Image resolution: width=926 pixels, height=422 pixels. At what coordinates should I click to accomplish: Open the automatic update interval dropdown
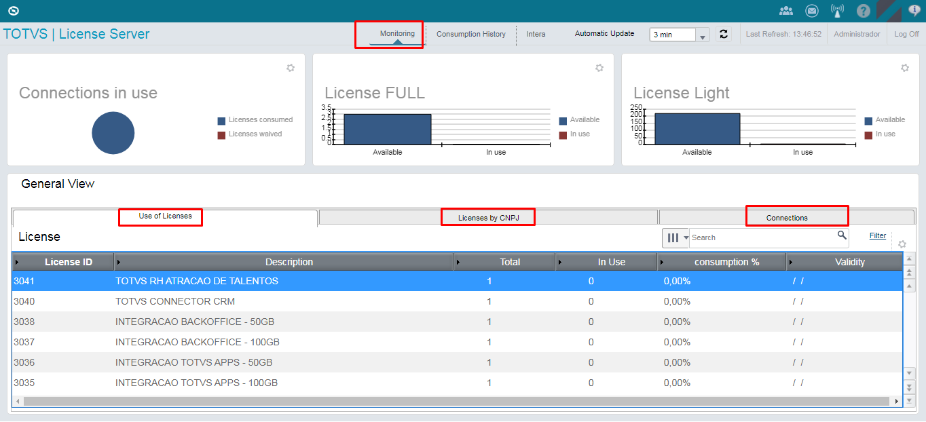point(680,35)
